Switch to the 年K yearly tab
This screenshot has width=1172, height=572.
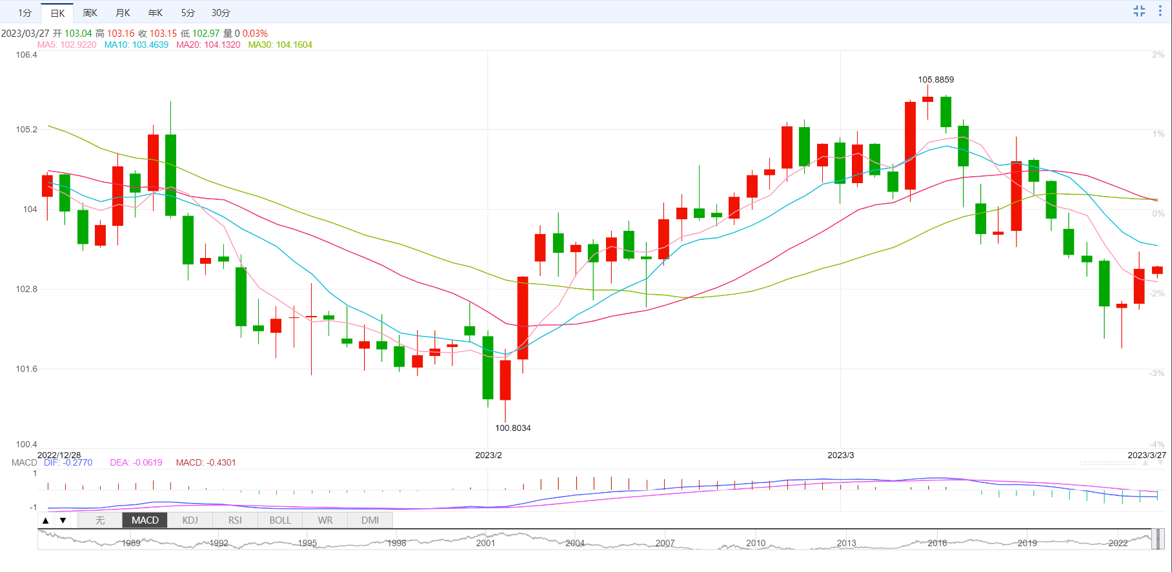[155, 13]
